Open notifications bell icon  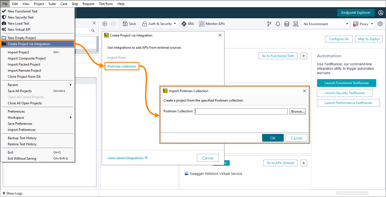(278, 24)
